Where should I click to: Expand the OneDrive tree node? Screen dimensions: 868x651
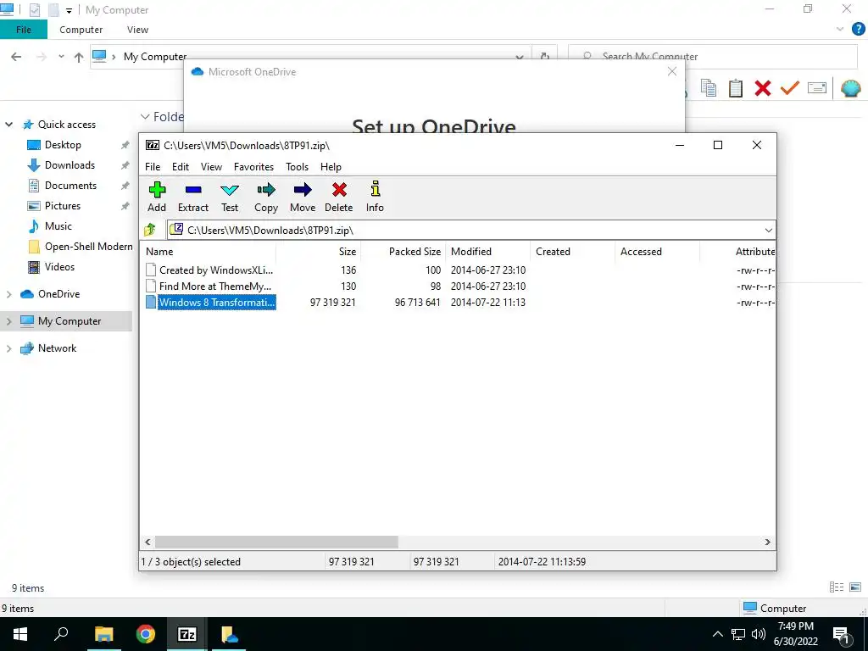8,294
